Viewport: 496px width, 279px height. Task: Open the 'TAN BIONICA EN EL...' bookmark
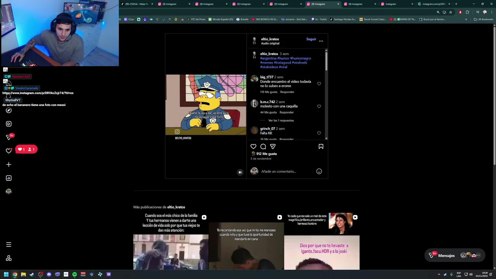[265, 19]
